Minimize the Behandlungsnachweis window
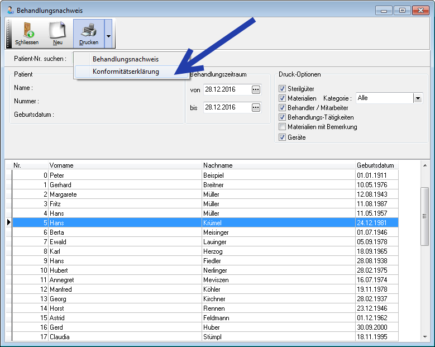 384,11
